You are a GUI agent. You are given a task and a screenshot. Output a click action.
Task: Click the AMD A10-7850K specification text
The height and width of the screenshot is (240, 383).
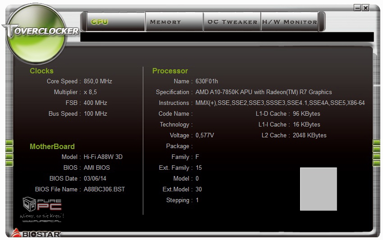pyautogui.click(x=263, y=92)
